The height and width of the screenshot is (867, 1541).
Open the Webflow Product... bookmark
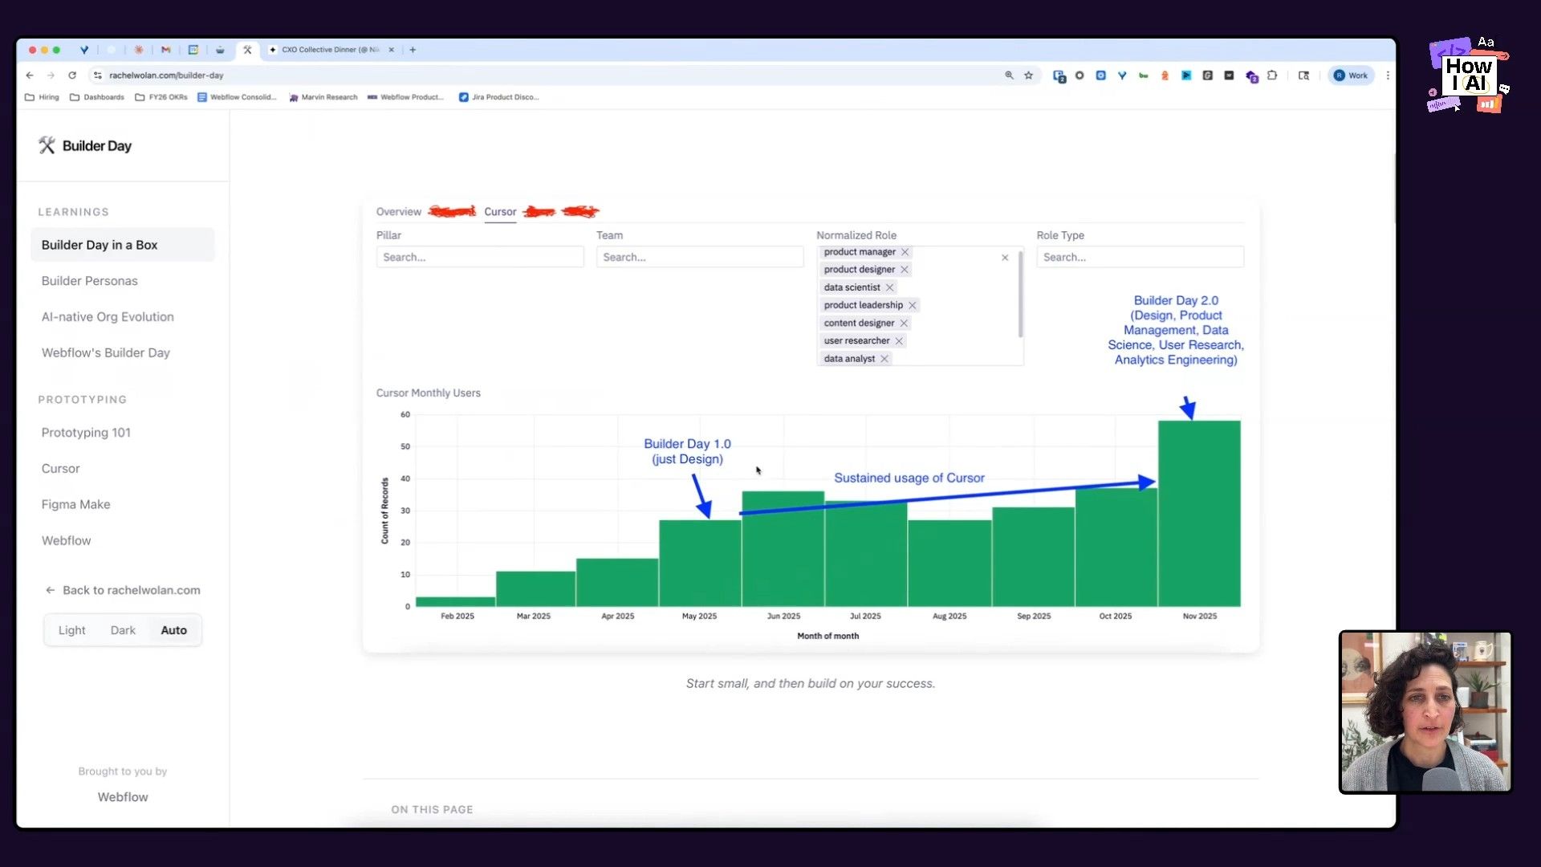405,97
